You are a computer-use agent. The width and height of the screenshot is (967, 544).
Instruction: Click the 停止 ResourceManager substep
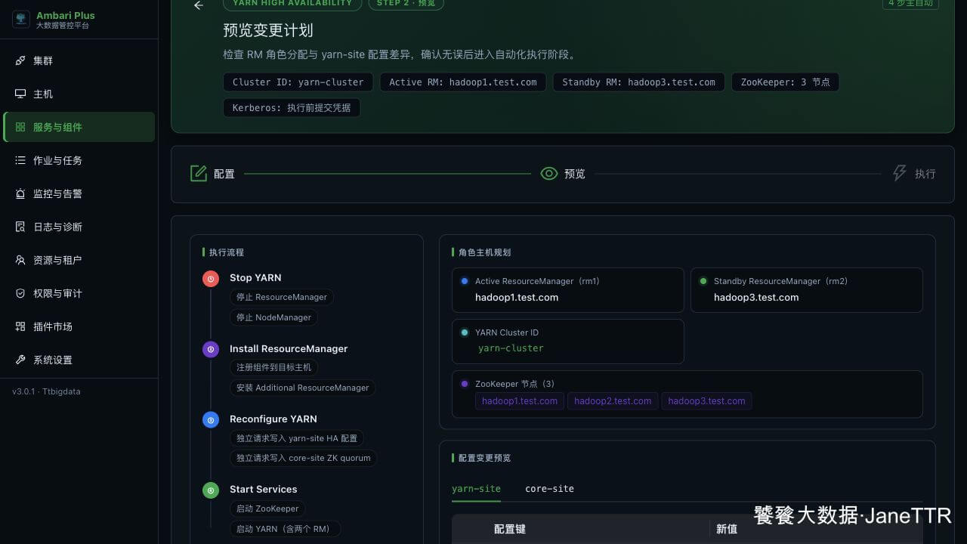(x=282, y=298)
